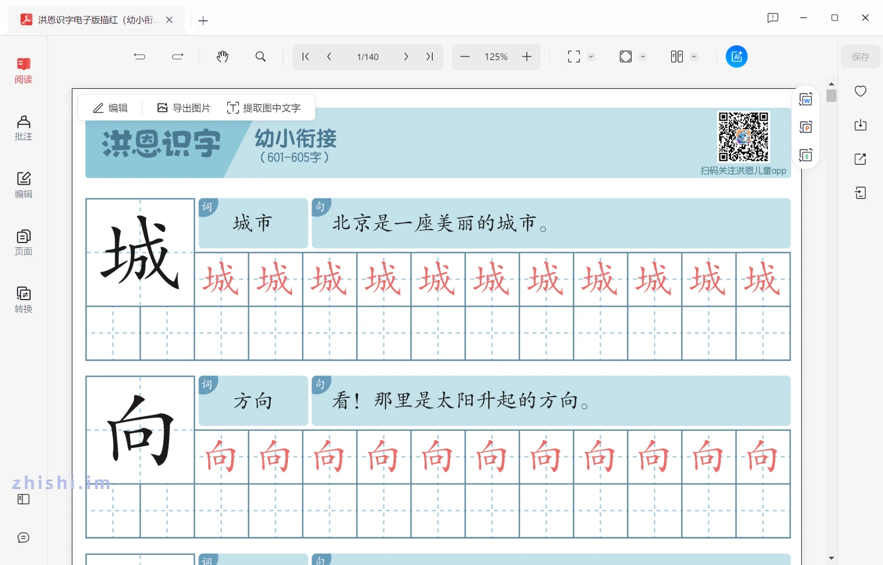The width and height of the screenshot is (883, 565).
Task: Go to the next page
Action: pyautogui.click(x=406, y=56)
